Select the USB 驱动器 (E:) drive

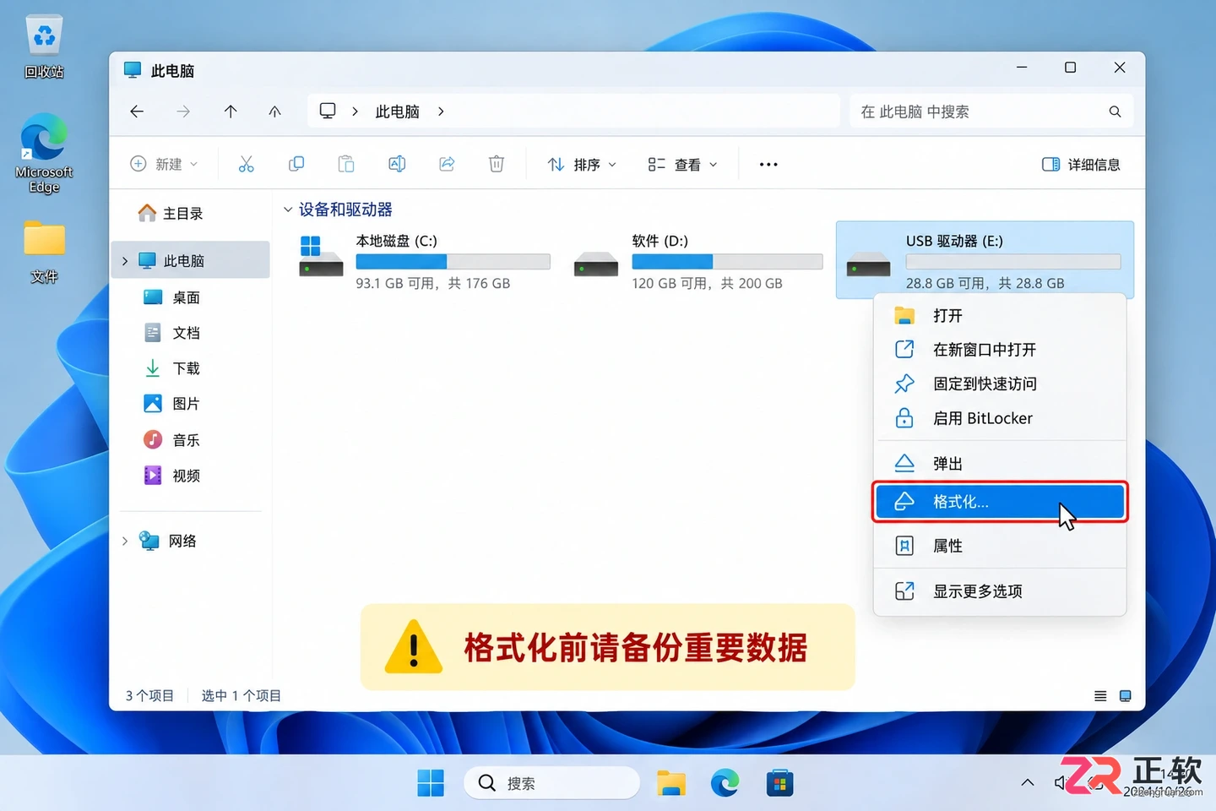coord(985,260)
